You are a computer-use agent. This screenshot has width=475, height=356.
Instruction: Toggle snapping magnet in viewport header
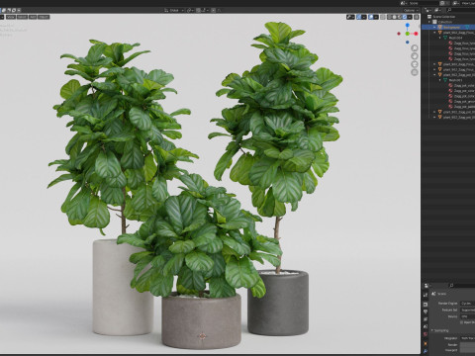pos(198,10)
